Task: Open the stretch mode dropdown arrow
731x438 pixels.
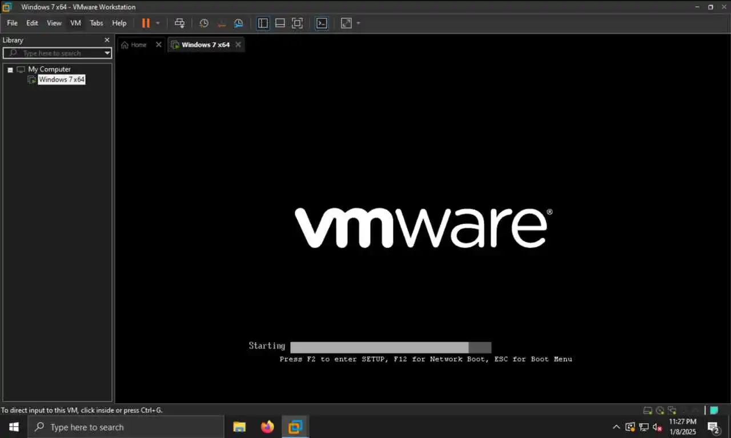Action: point(358,23)
